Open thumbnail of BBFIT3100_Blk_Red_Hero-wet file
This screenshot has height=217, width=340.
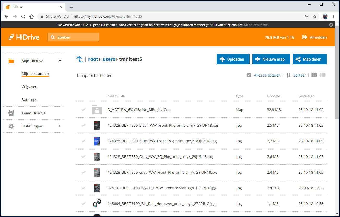point(97,203)
